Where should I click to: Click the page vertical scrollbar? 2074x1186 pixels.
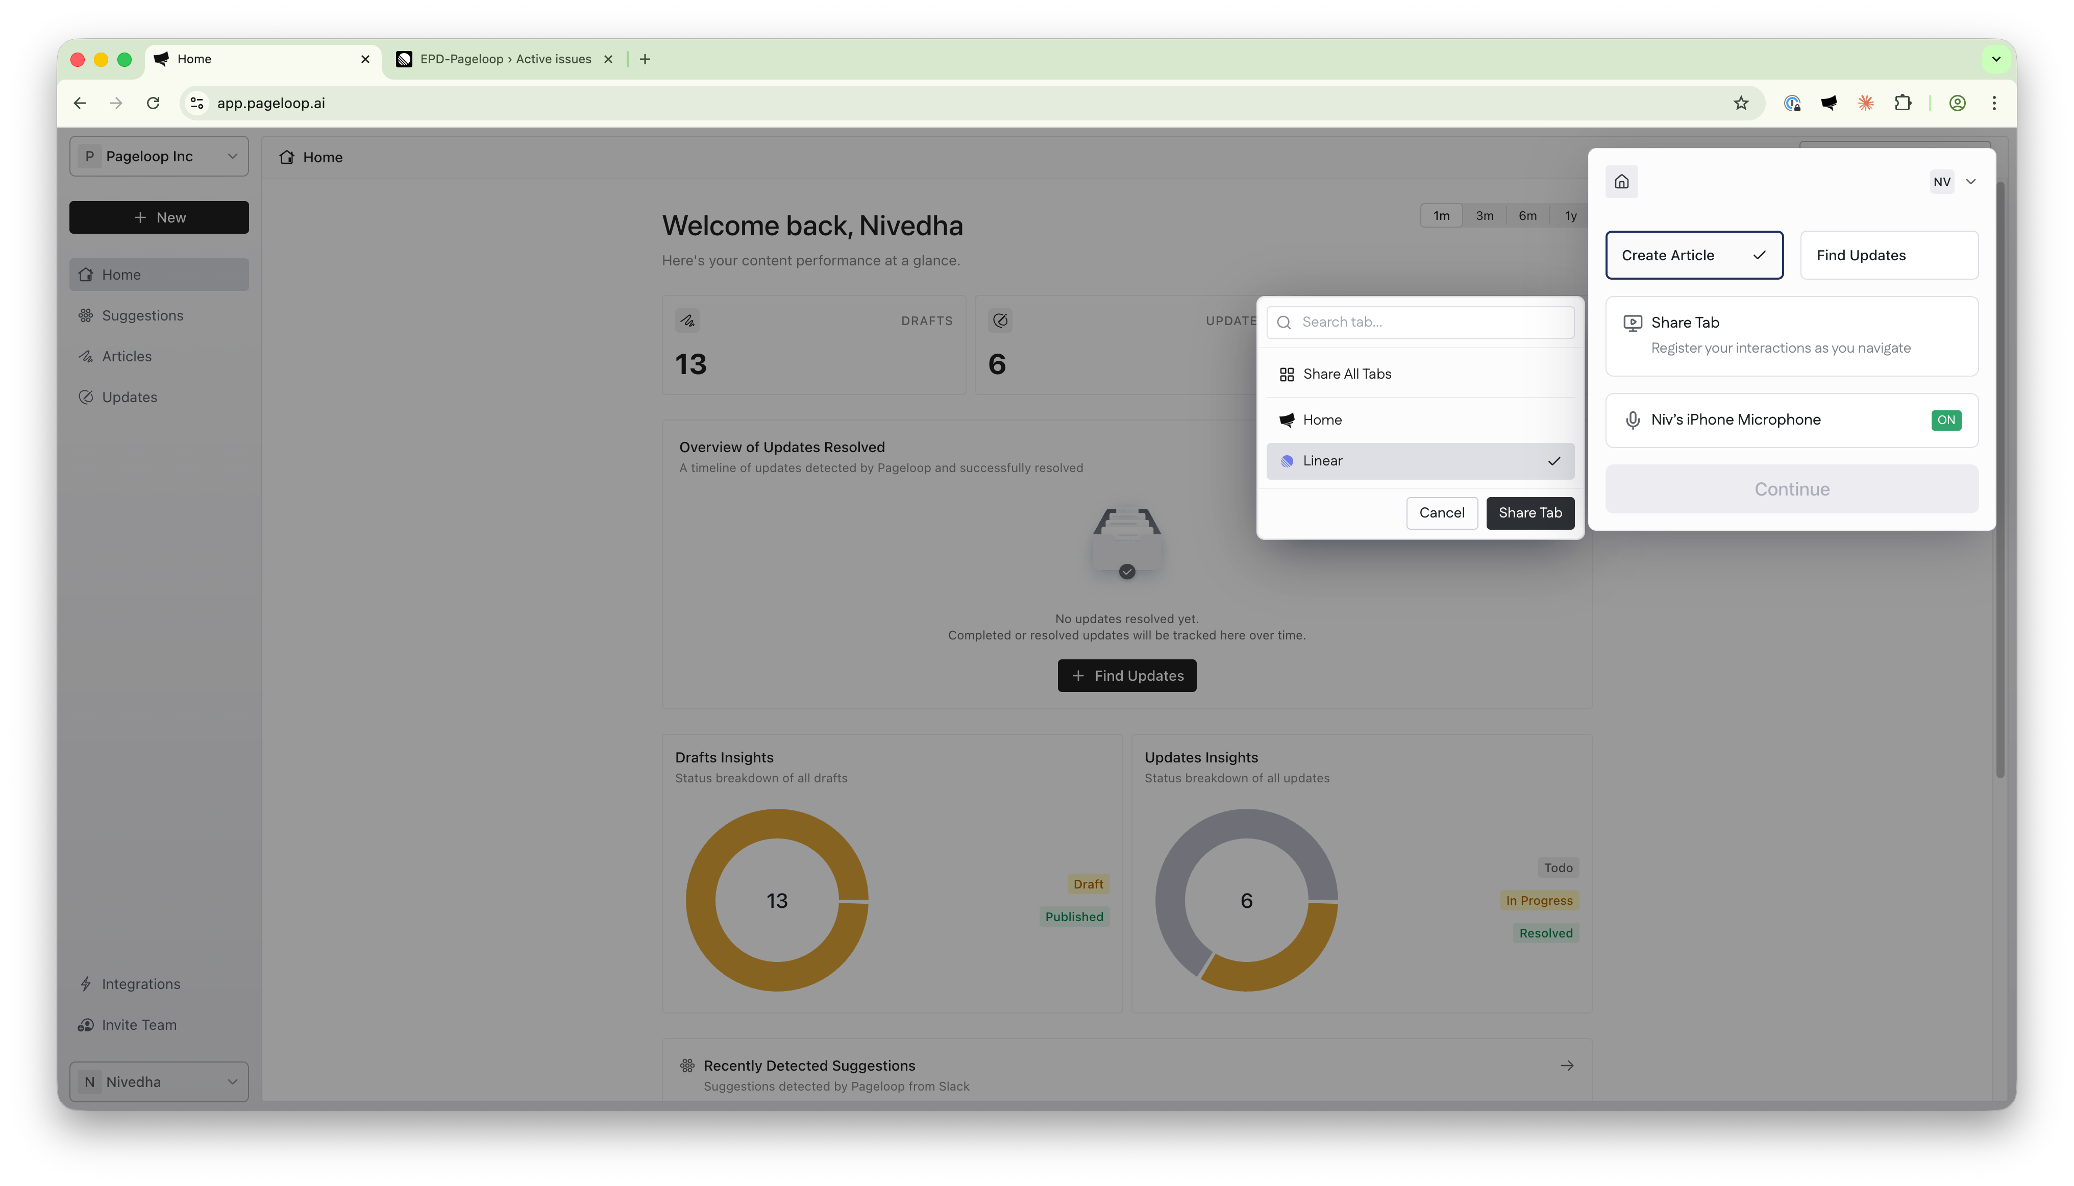coord(1999,481)
